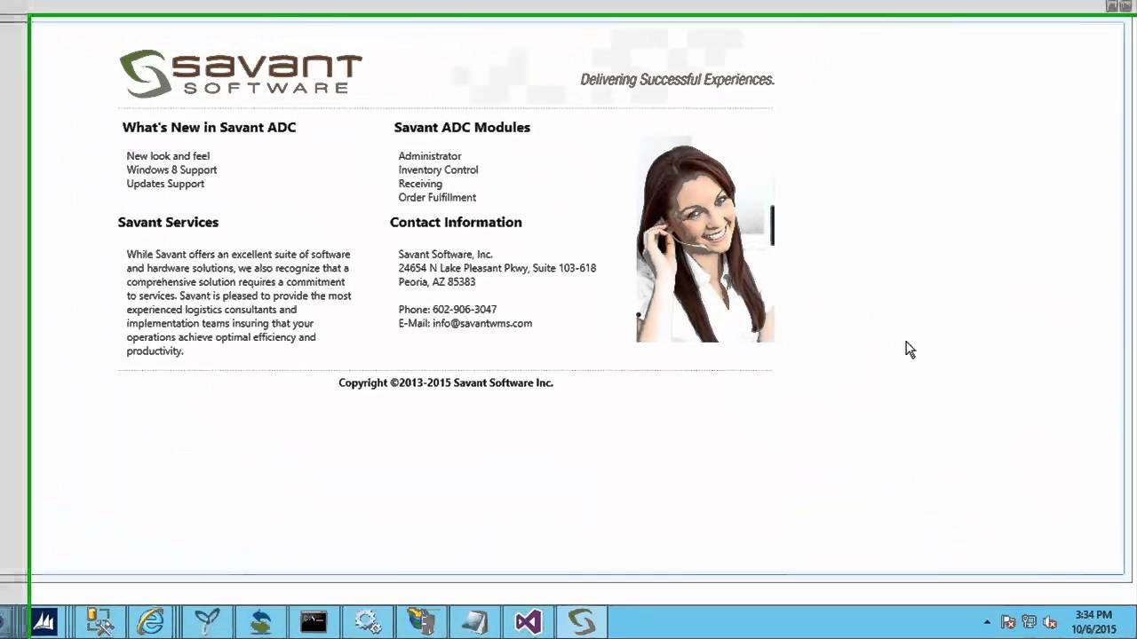Click 'Delivering Successful Experiences.' tagline

[x=677, y=80]
